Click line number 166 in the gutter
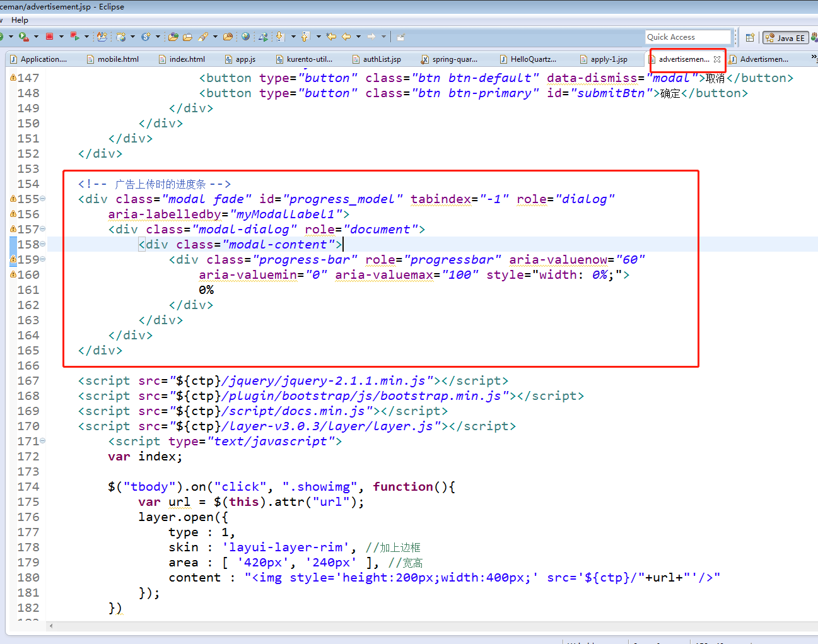The height and width of the screenshot is (644, 818). (x=28, y=366)
